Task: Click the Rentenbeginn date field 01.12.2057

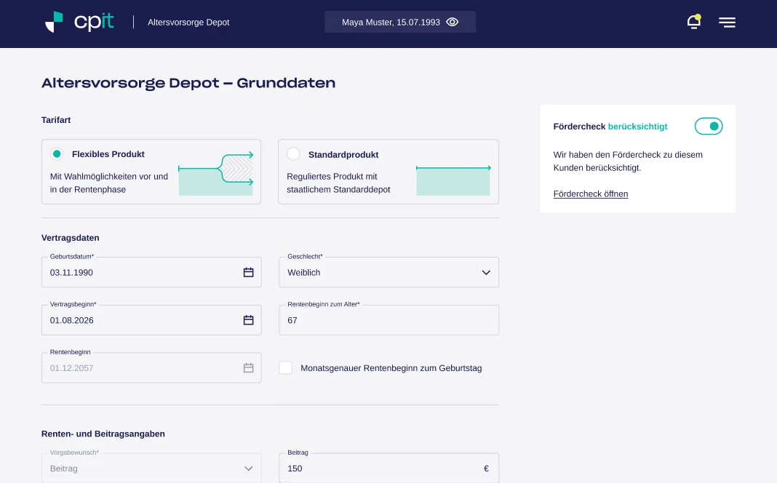Action: pyautogui.click(x=151, y=367)
